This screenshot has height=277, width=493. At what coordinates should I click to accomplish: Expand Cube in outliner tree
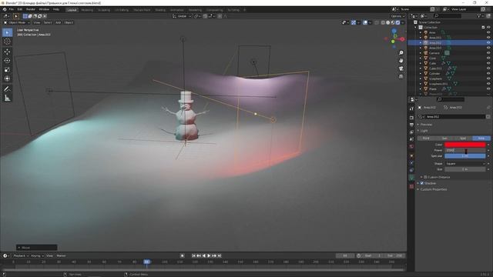[x=421, y=63]
